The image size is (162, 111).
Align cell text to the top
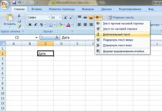79,18
